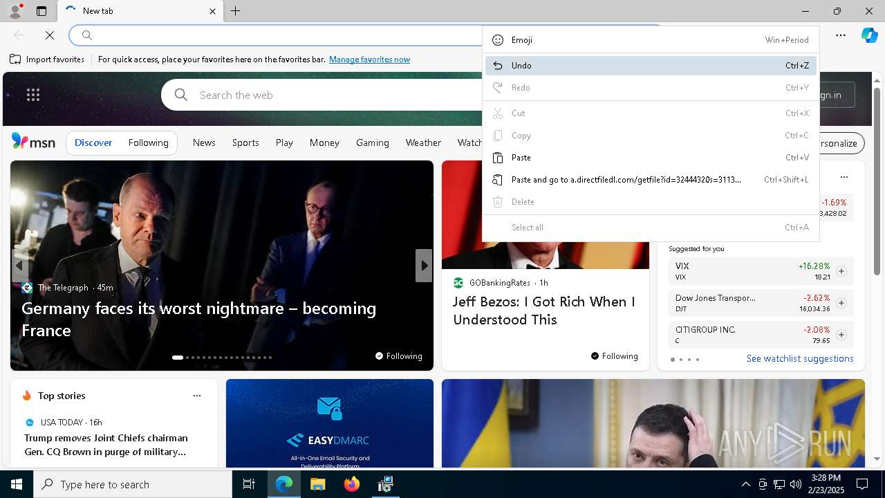The height and width of the screenshot is (498, 885).
Task: Toggle Following on GOBankingRates card
Action: (614, 356)
